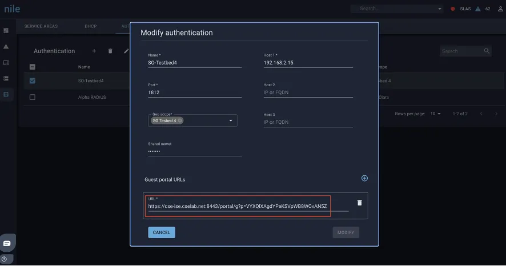Uncheck the SO-Testbed4 row checkbox

[33, 80]
